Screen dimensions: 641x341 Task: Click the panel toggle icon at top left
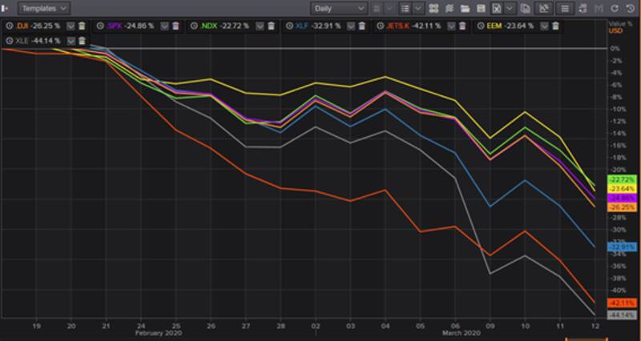pyautogui.click(x=6, y=9)
